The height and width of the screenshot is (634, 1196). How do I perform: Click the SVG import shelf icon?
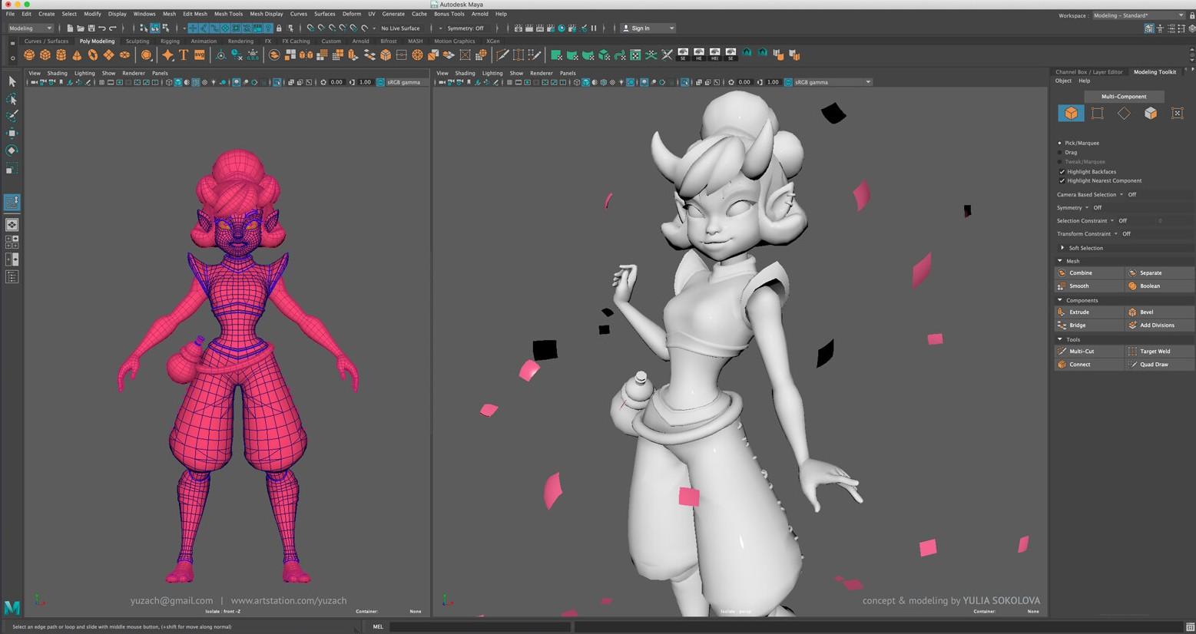pyautogui.click(x=200, y=55)
